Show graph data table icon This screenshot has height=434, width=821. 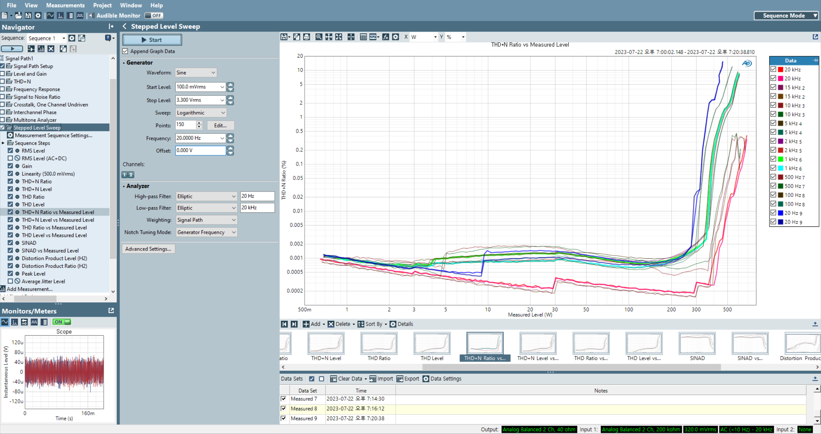363,37
